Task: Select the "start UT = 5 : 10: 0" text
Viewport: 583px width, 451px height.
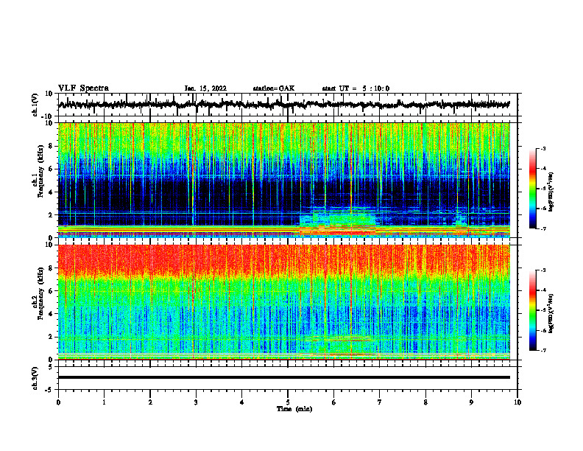Action: pyautogui.click(x=356, y=88)
